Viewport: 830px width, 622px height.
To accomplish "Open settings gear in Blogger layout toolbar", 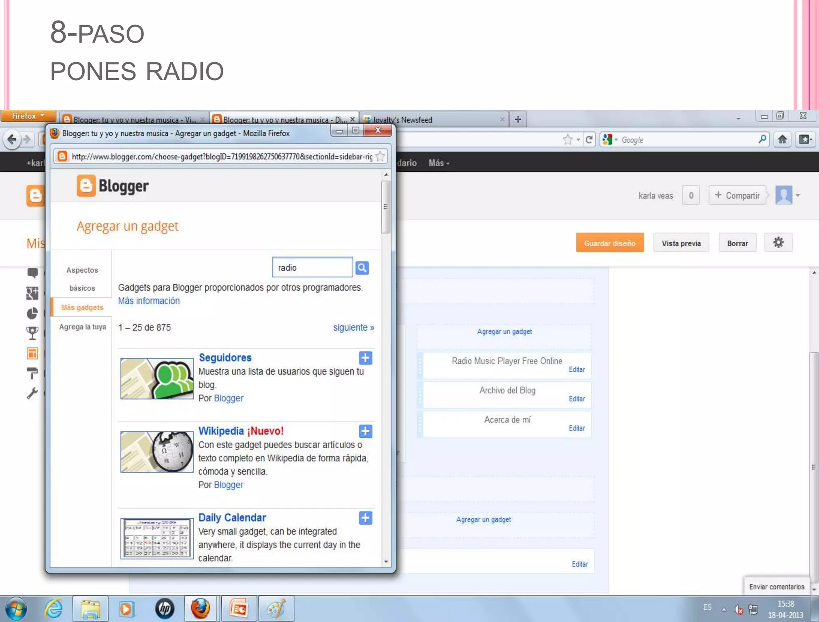I will click(x=778, y=243).
